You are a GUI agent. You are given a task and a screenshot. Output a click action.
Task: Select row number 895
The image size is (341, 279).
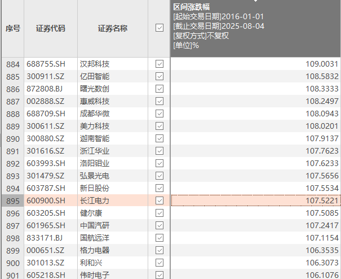[x=13, y=200]
